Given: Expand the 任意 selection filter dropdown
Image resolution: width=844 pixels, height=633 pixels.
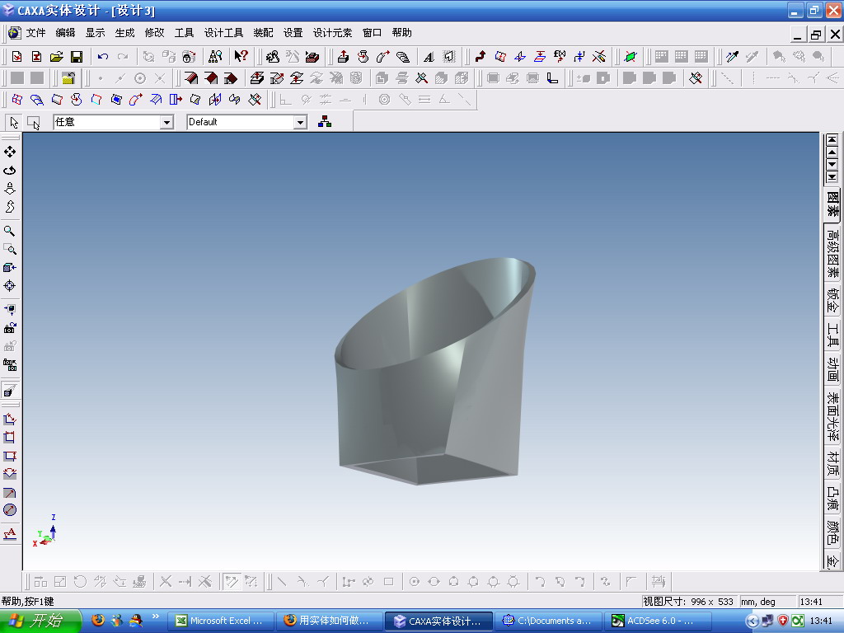Looking at the screenshot, I should tap(166, 122).
